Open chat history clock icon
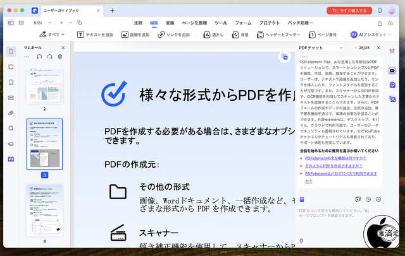 (x=368, y=199)
